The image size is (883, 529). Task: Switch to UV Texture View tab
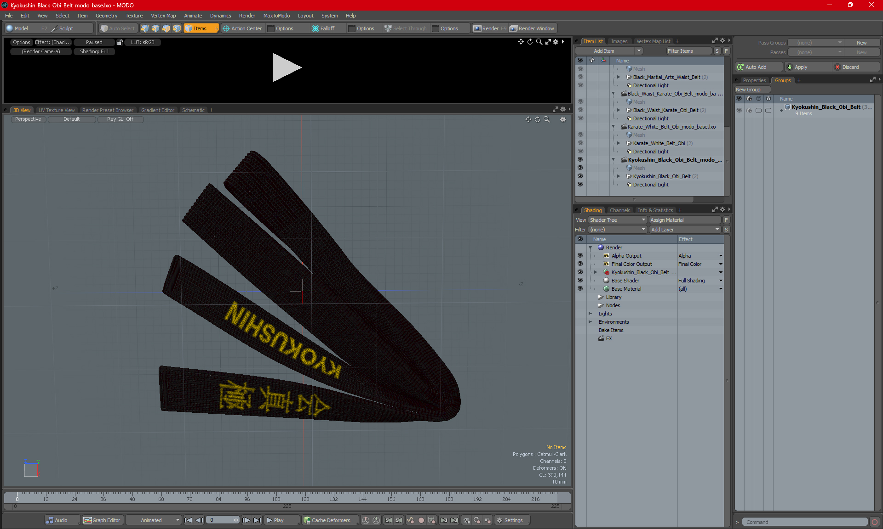coord(56,110)
